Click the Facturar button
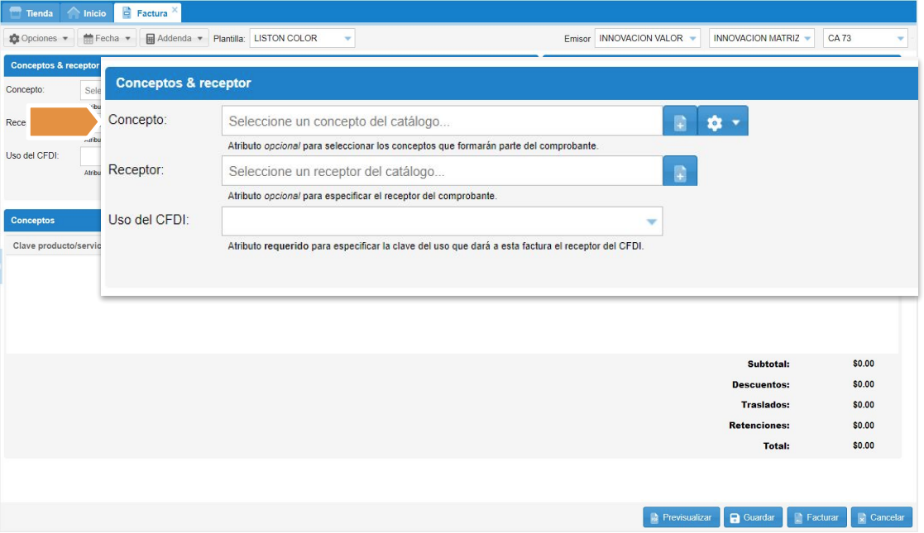This screenshot has width=924, height=533. 816,517
